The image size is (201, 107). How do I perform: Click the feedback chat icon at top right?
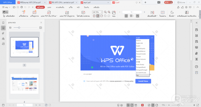click(x=190, y=7)
